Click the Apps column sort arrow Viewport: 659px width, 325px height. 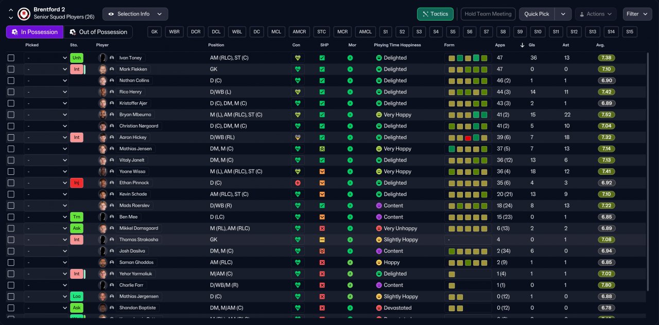click(x=523, y=45)
